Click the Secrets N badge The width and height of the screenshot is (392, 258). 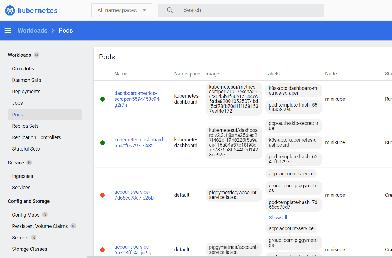(x=34, y=238)
